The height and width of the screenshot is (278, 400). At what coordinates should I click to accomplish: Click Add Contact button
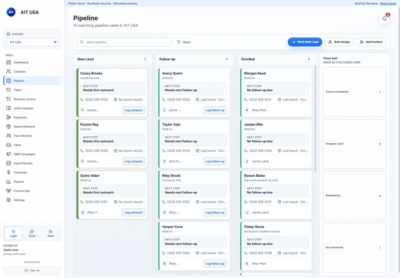tap(371, 42)
